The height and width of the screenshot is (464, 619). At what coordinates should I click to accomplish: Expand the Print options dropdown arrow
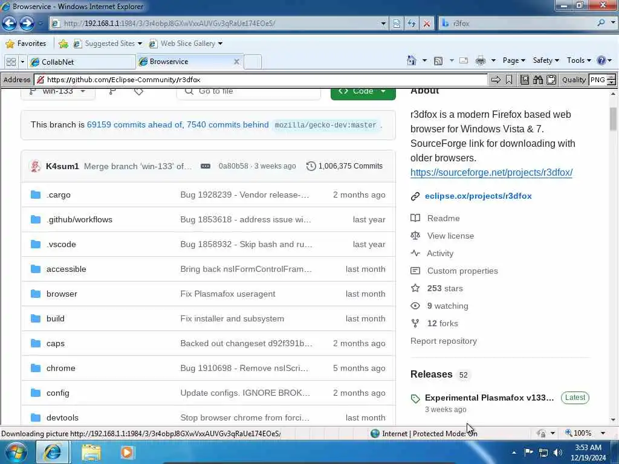[x=493, y=61]
